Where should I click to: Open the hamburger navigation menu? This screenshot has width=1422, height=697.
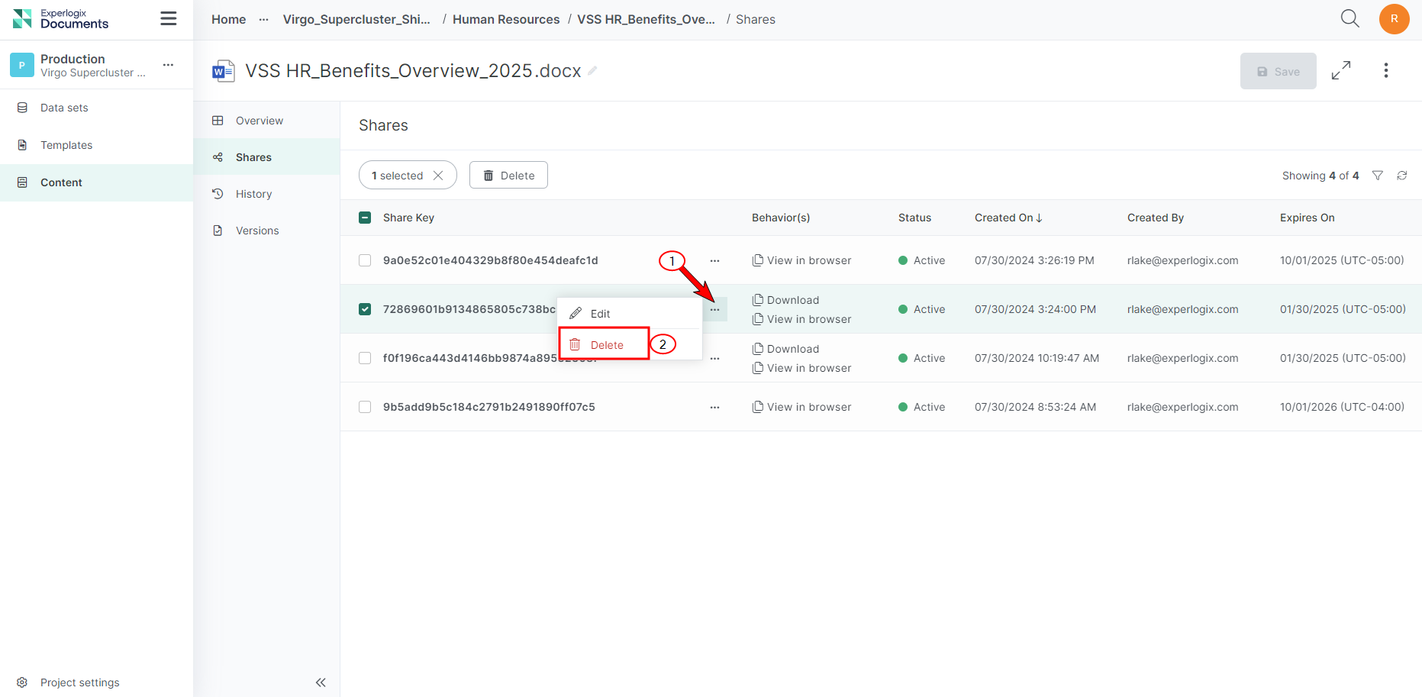(169, 18)
